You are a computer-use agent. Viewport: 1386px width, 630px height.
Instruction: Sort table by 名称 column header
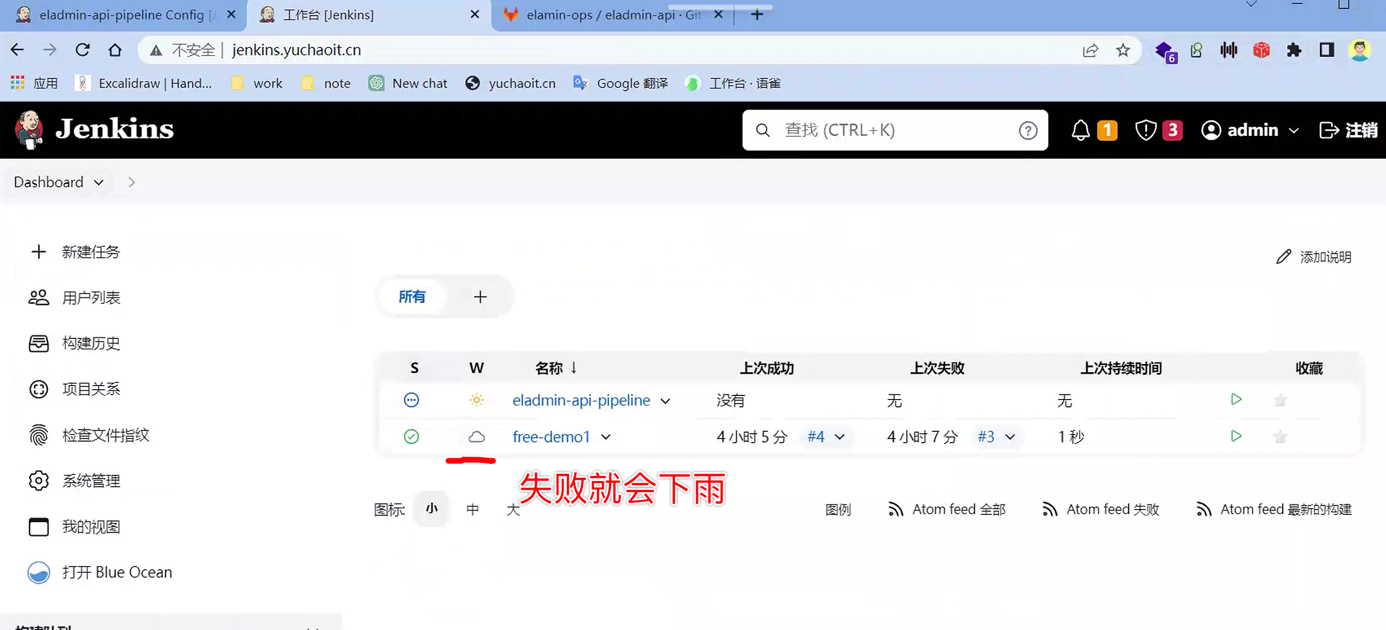[x=549, y=368]
